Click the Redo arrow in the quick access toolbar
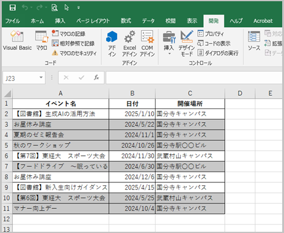284x233 pixels. point(39,8)
